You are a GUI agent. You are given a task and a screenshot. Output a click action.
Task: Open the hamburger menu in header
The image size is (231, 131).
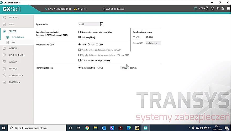(228, 8)
